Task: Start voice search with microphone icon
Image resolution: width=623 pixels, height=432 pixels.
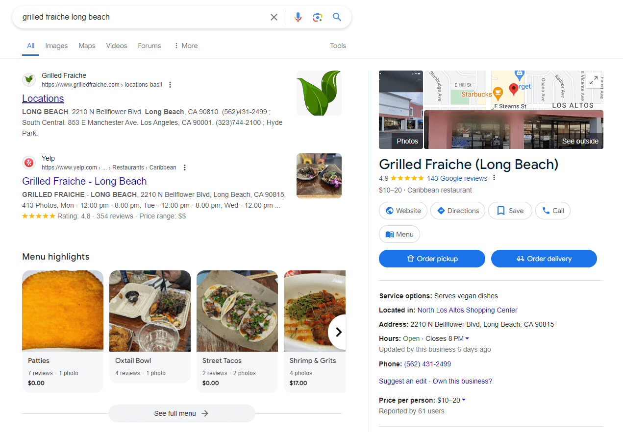Action: tap(298, 17)
